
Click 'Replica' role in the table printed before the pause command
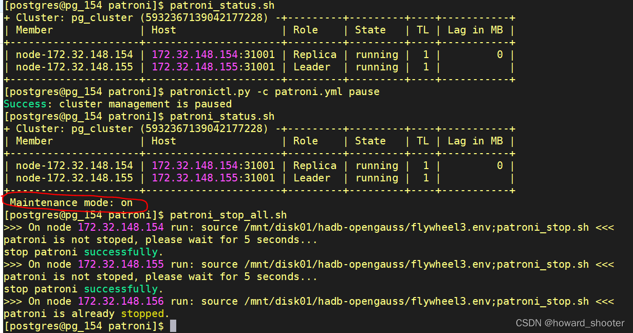pyautogui.click(x=315, y=55)
